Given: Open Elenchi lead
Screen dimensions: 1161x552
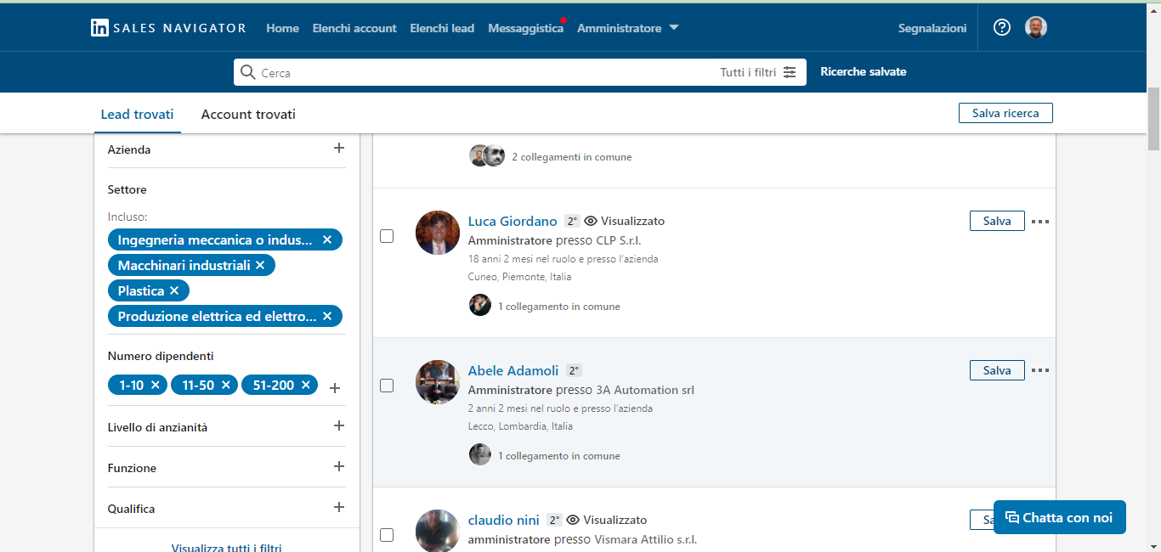Looking at the screenshot, I should (442, 28).
